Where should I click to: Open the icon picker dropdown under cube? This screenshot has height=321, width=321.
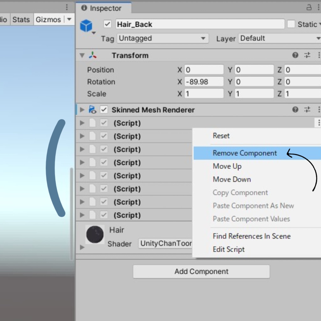pyautogui.click(x=94, y=33)
